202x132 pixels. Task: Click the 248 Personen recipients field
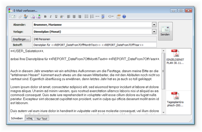point(95,39)
